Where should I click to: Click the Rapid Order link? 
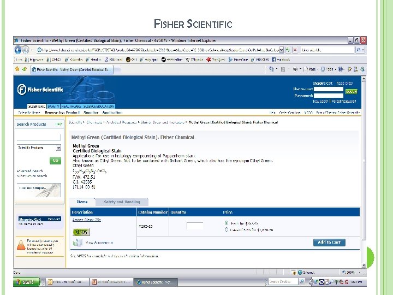click(x=344, y=83)
